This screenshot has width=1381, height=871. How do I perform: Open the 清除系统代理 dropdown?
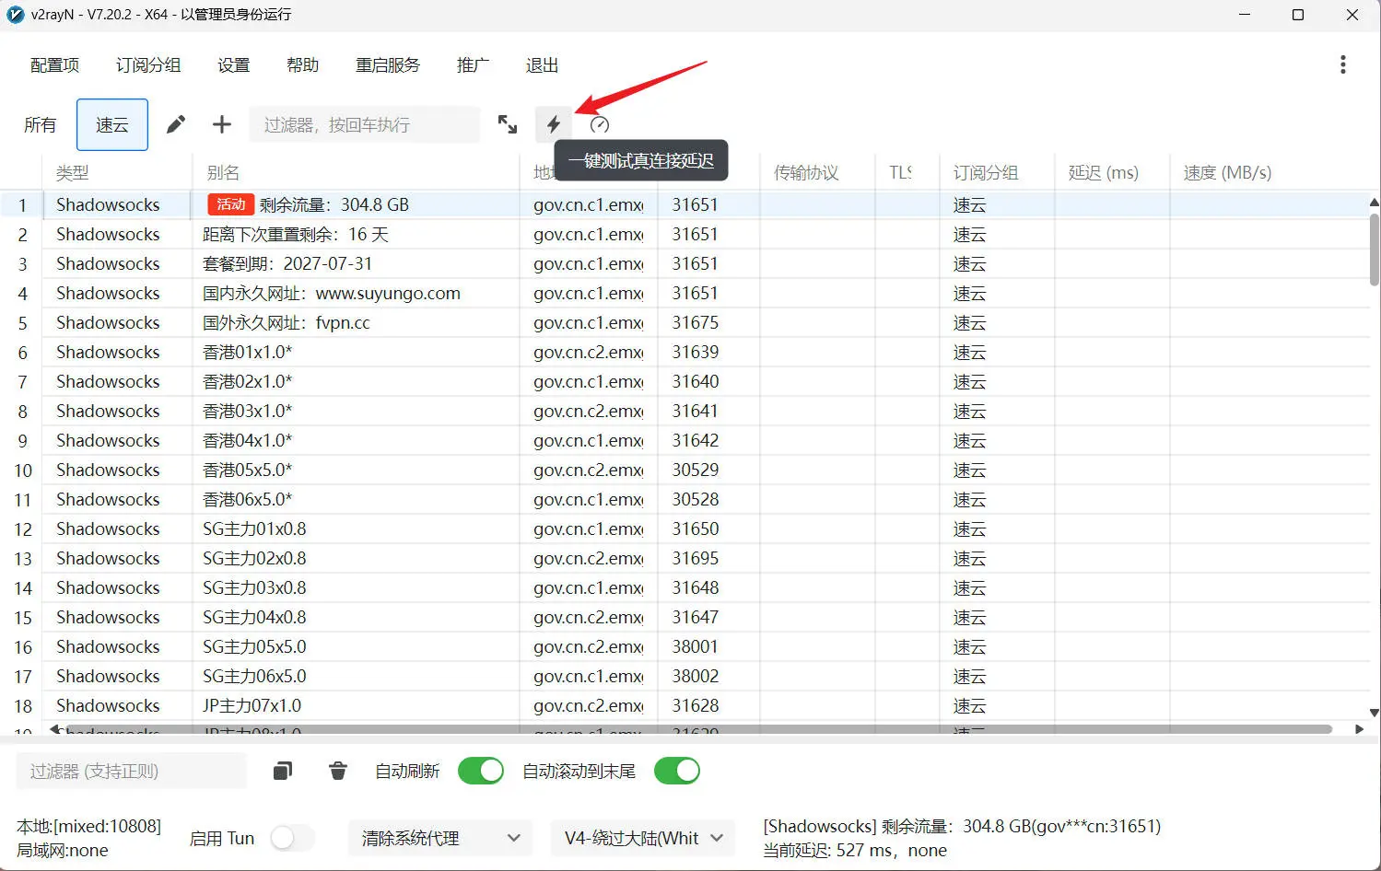(x=439, y=838)
